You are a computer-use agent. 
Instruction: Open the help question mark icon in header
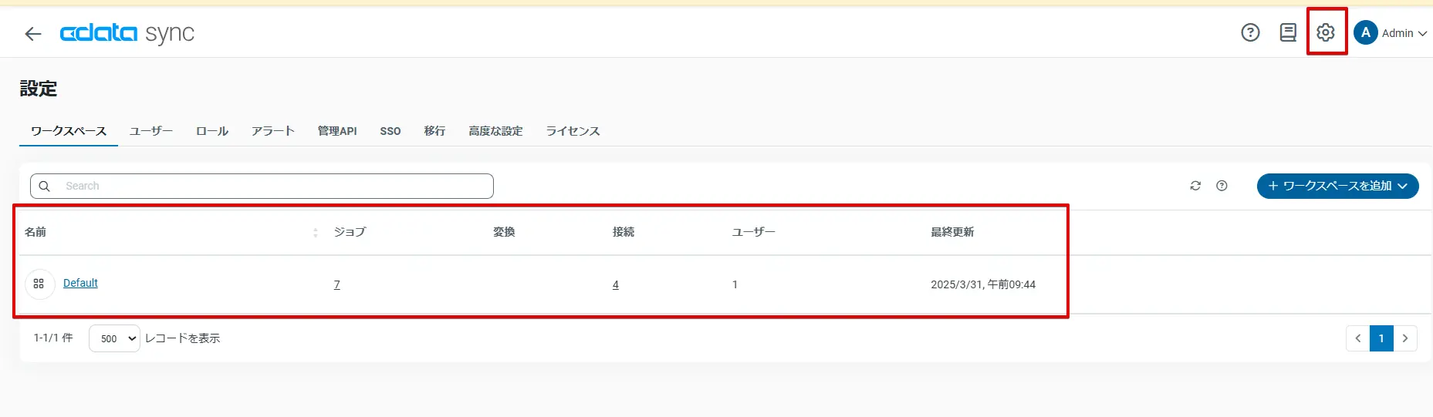1250,32
